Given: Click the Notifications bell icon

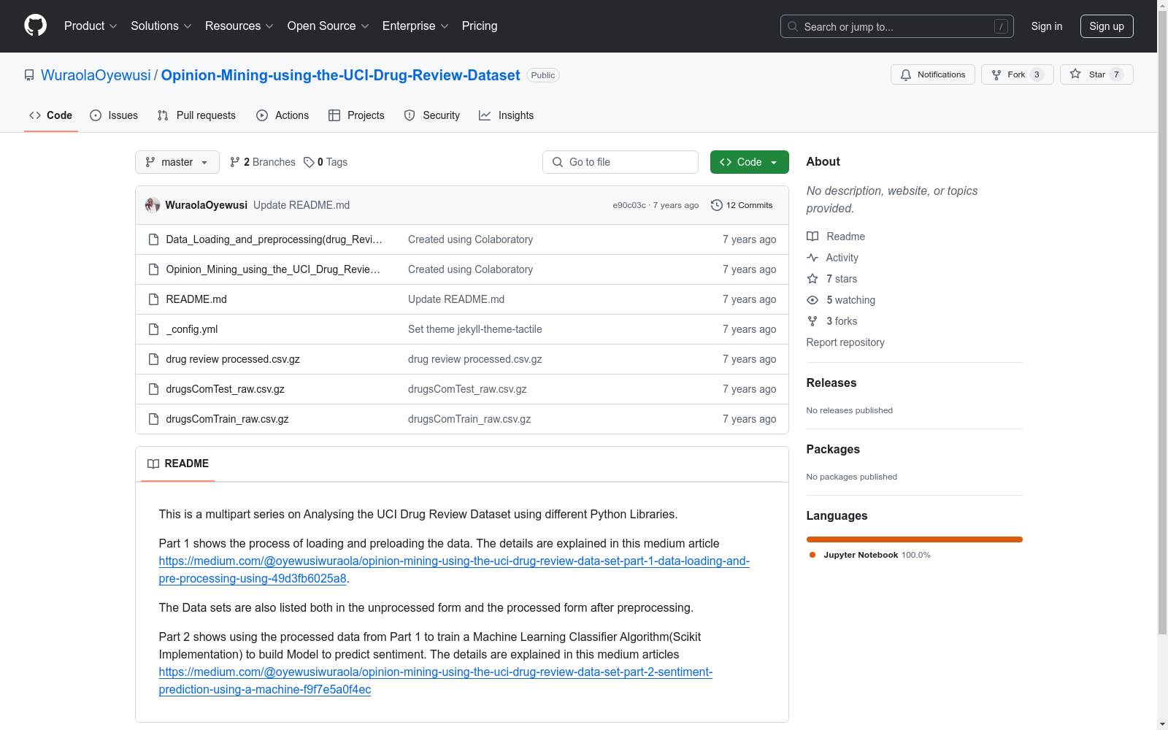Looking at the screenshot, I should 906,74.
